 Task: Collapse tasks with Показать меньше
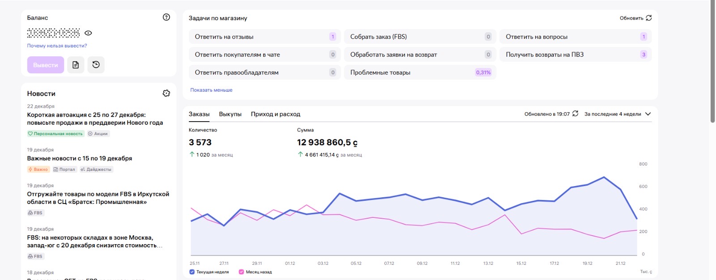(x=211, y=90)
